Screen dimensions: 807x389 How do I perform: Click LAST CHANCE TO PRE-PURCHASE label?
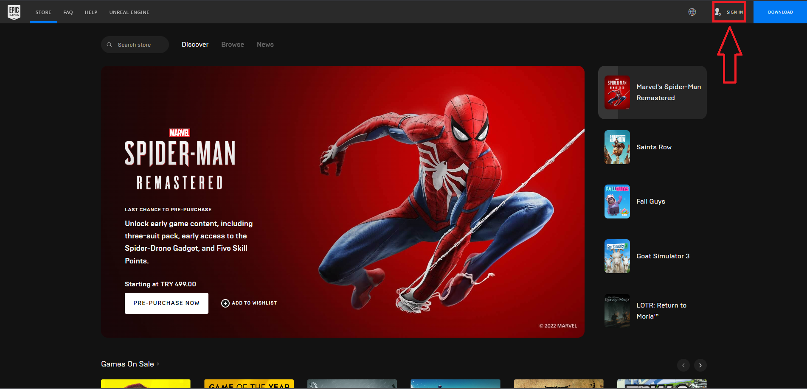168,210
